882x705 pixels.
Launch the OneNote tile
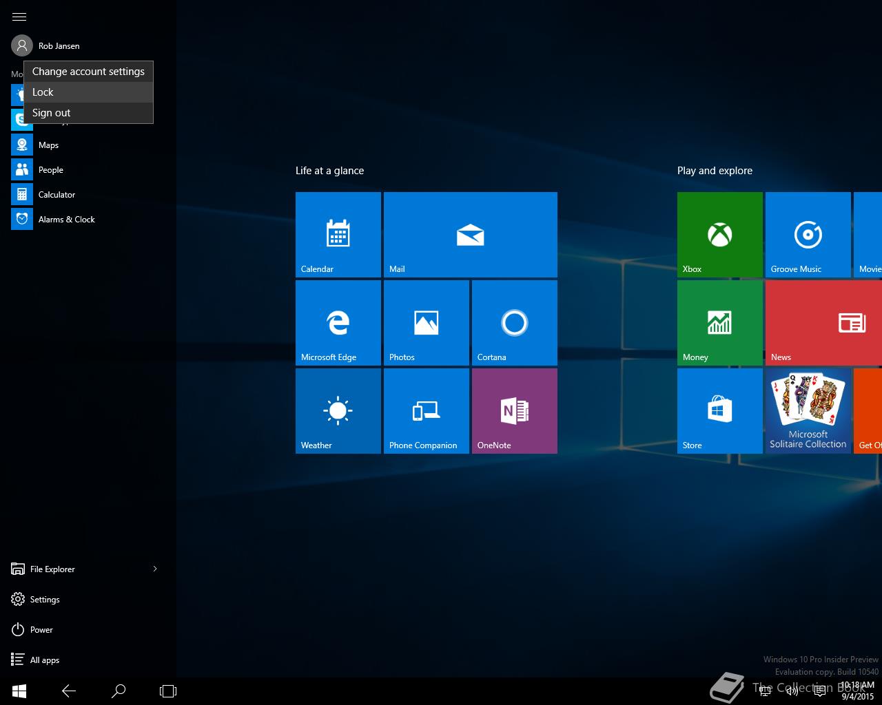(515, 411)
